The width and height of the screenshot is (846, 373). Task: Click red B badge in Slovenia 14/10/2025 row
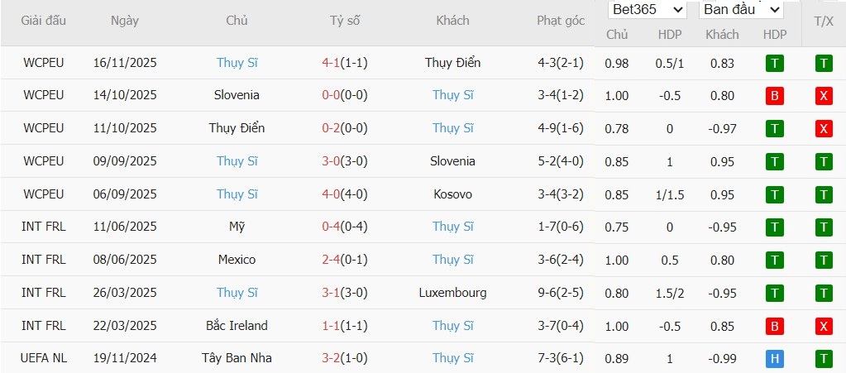click(775, 95)
